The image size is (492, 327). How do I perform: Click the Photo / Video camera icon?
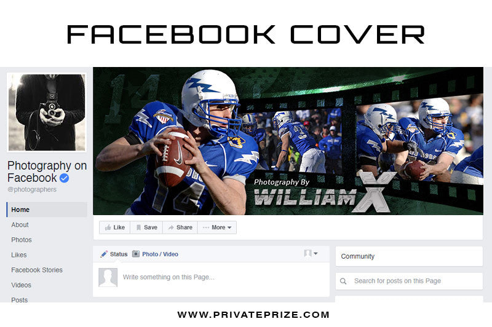pyautogui.click(x=136, y=254)
